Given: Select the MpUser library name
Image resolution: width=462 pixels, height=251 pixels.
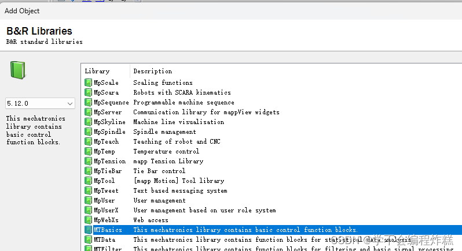Looking at the screenshot, I should pyautogui.click(x=104, y=200).
